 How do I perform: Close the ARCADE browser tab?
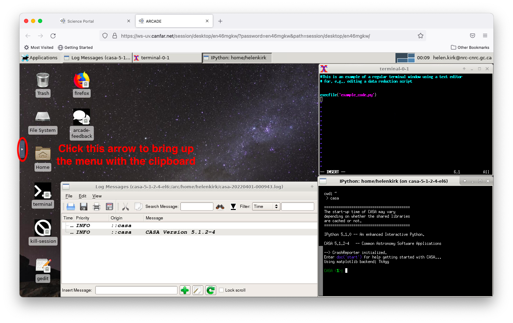point(207,21)
